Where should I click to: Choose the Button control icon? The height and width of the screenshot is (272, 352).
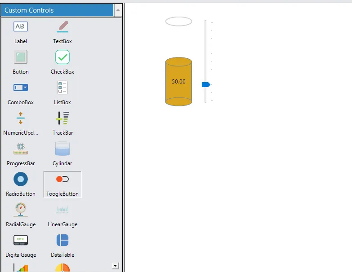pyautogui.click(x=21, y=57)
